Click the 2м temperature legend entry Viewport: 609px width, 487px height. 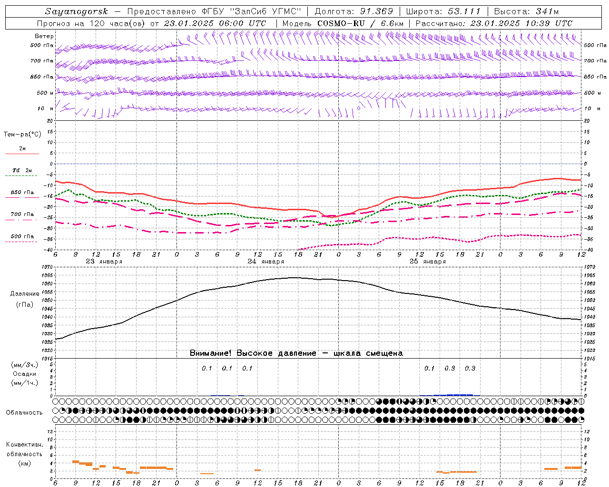click(x=22, y=149)
